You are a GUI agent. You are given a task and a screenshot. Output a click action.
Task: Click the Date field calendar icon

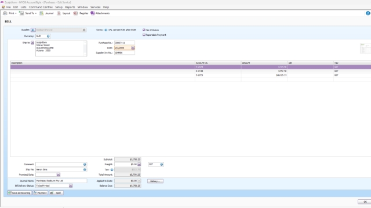click(x=133, y=48)
